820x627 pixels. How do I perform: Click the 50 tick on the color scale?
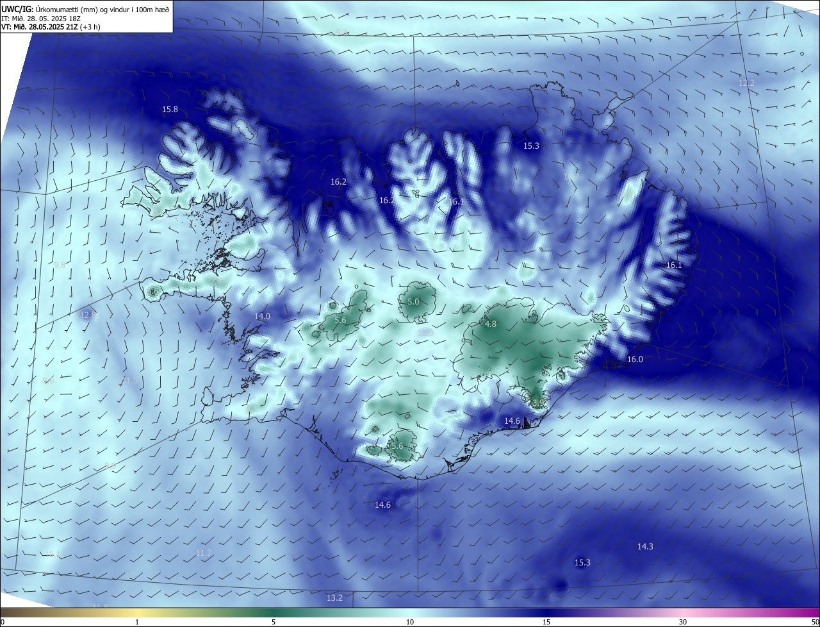point(815,622)
